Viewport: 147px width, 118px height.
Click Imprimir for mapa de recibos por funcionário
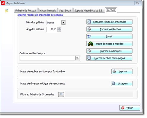point(122,71)
